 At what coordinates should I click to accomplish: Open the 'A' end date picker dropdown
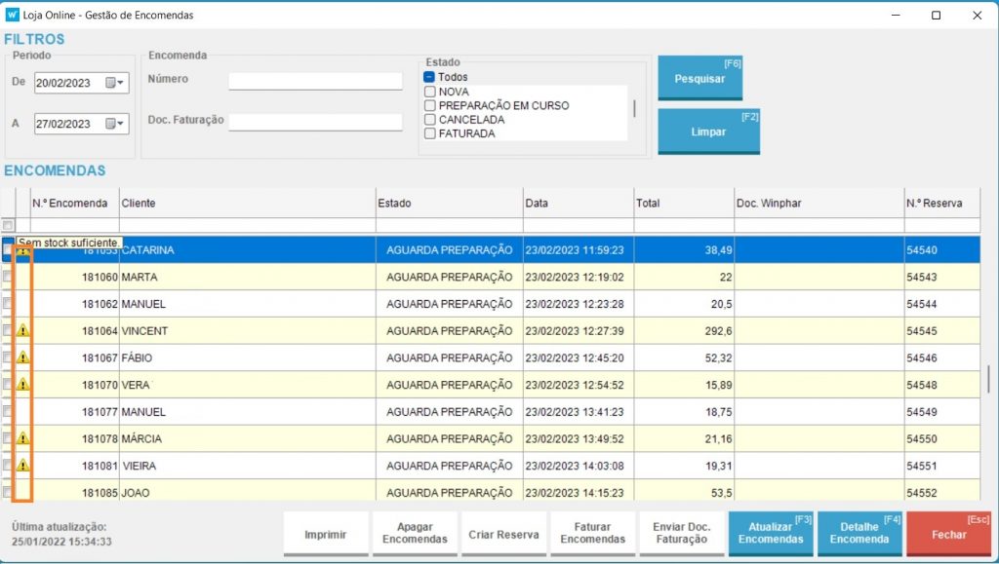(x=116, y=124)
